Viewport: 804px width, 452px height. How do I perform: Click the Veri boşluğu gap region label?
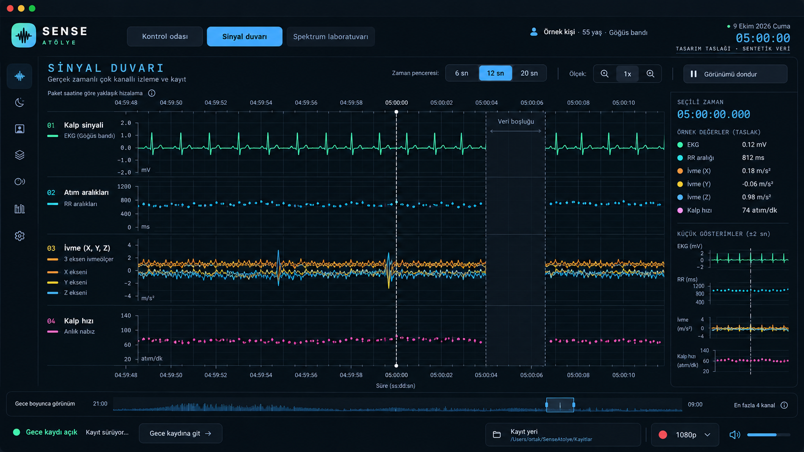pos(515,122)
